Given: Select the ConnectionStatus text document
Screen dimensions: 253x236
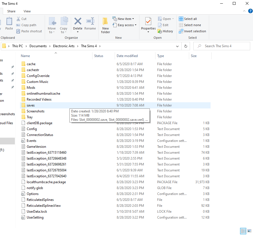Looking at the screenshot, I should coord(40,135).
